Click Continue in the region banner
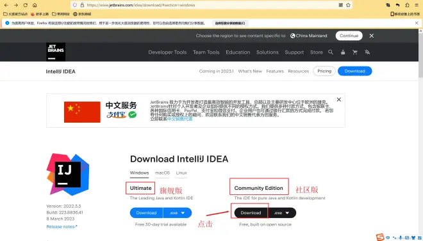The height and width of the screenshot is (241, 423). pos(349,36)
